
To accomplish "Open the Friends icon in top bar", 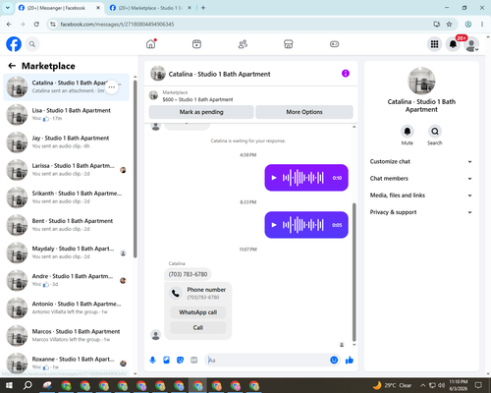I will (243, 44).
